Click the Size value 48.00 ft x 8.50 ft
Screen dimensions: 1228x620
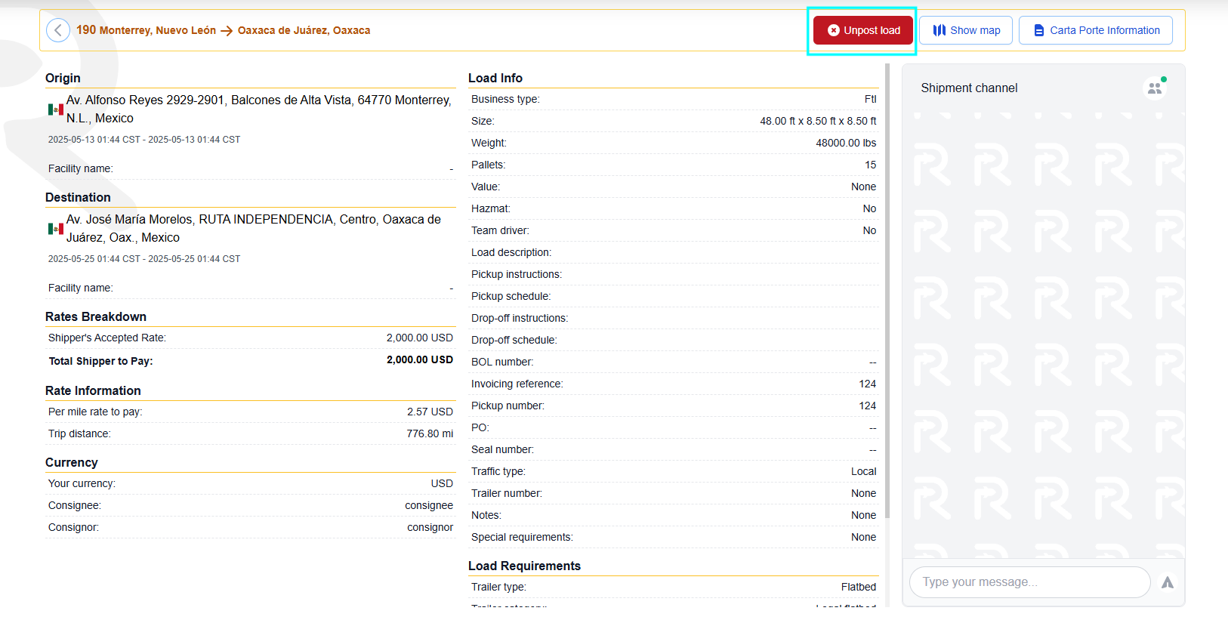[818, 121]
